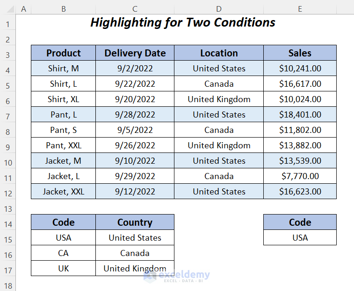Select the 9/29/2022 delivery date cell

click(135, 176)
